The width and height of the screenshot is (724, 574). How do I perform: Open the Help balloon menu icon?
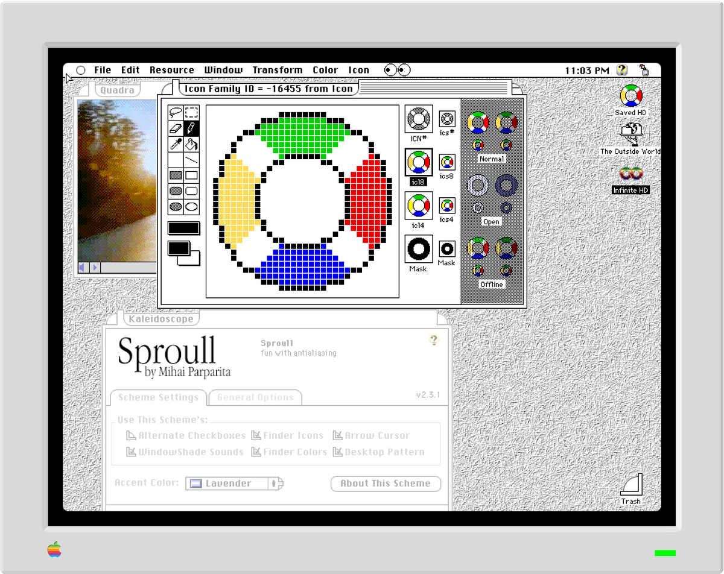pyautogui.click(x=622, y=70)
